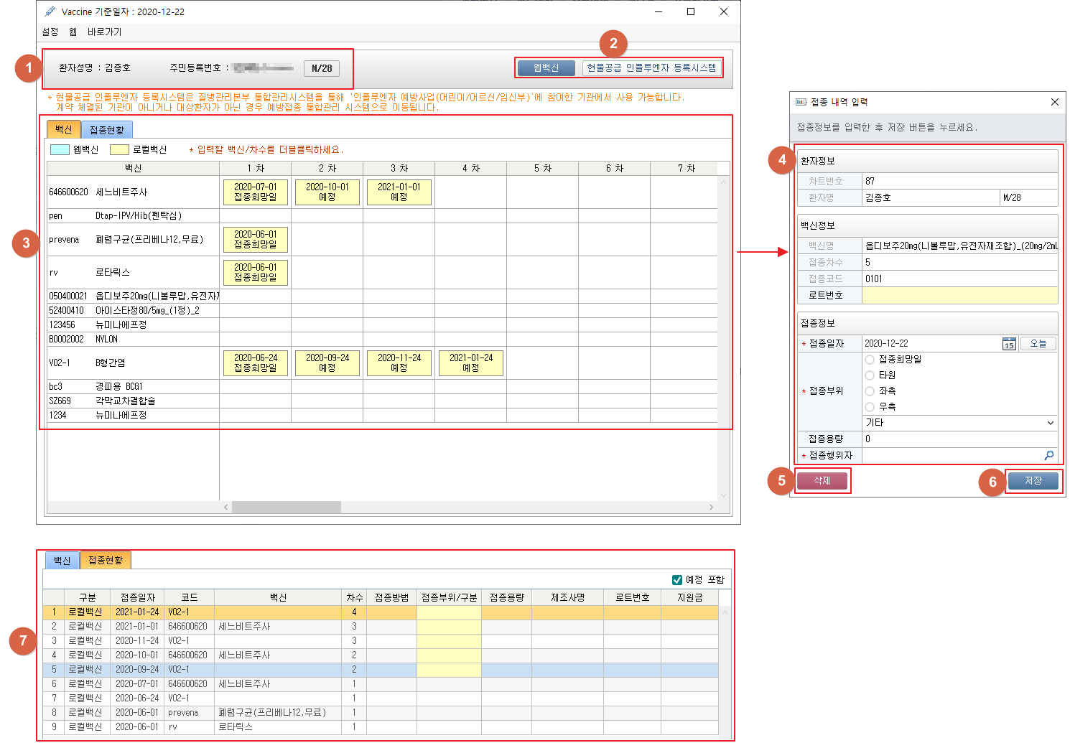Click the pen icon in Vaccine title bar
This screenshot has width=1070, height=743.
[50, 11]
